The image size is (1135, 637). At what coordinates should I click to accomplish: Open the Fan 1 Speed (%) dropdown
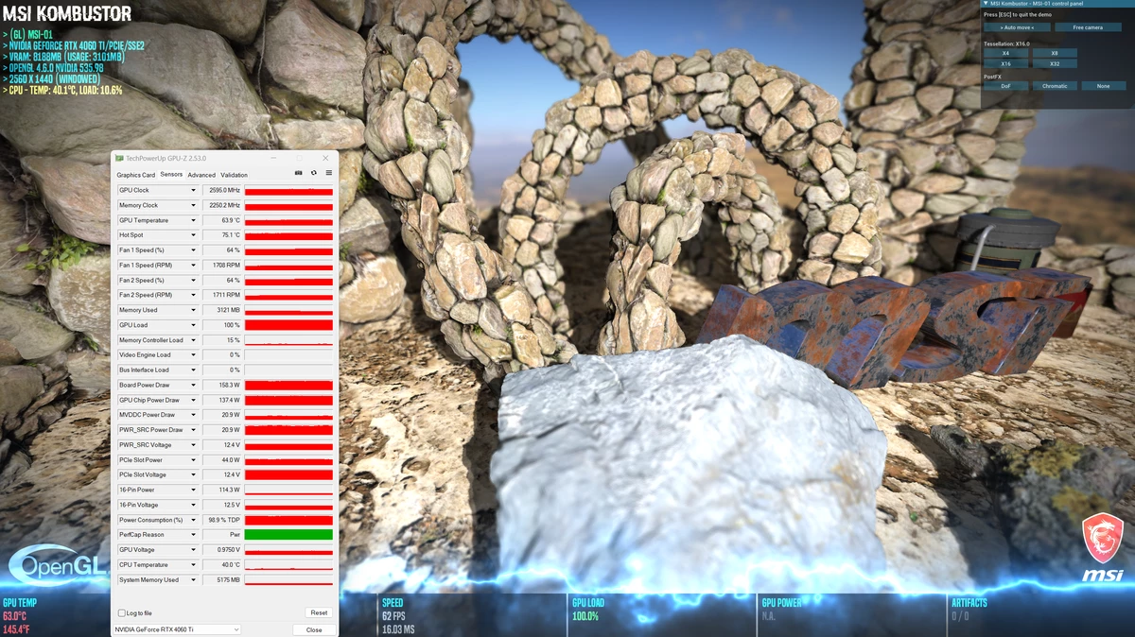pos(194,250)
